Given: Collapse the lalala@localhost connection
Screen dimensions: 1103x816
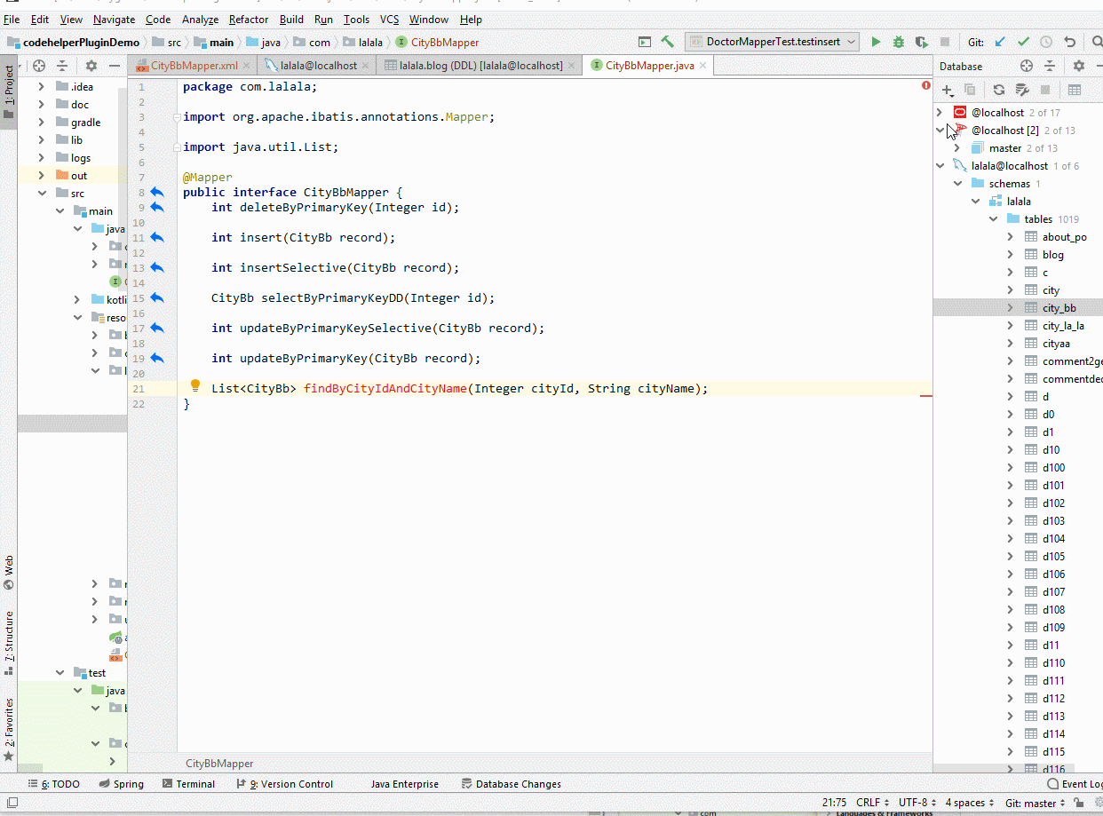Looking at the screenshot, I should 940,165.
